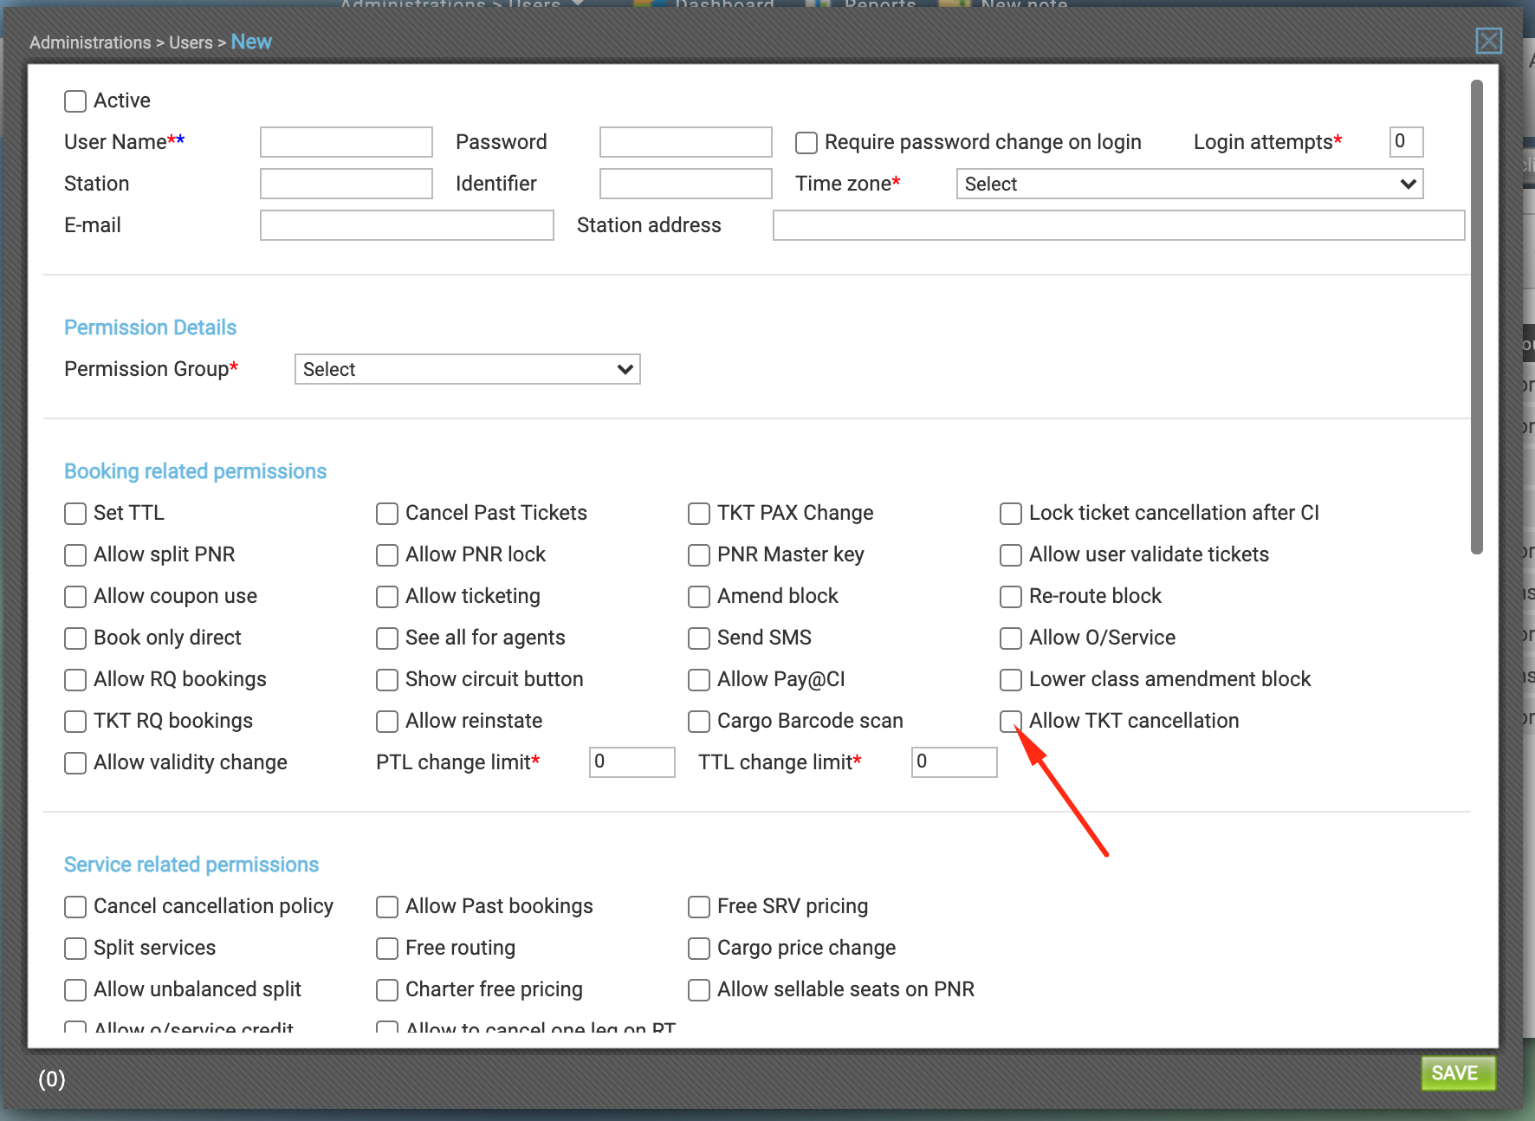1535x1121 pixels.
Task: Click the TTL change limit field
Action: pos(954,762)
